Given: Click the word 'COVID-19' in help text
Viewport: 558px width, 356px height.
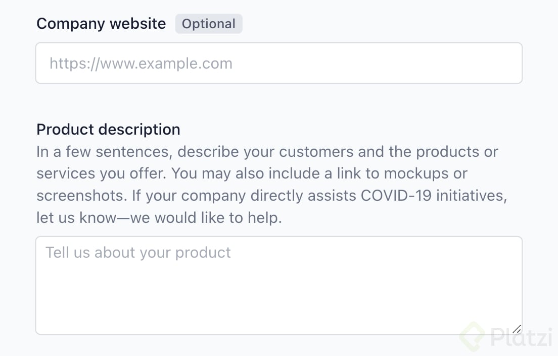Looking at the screenshot, I should click(396, 196).
